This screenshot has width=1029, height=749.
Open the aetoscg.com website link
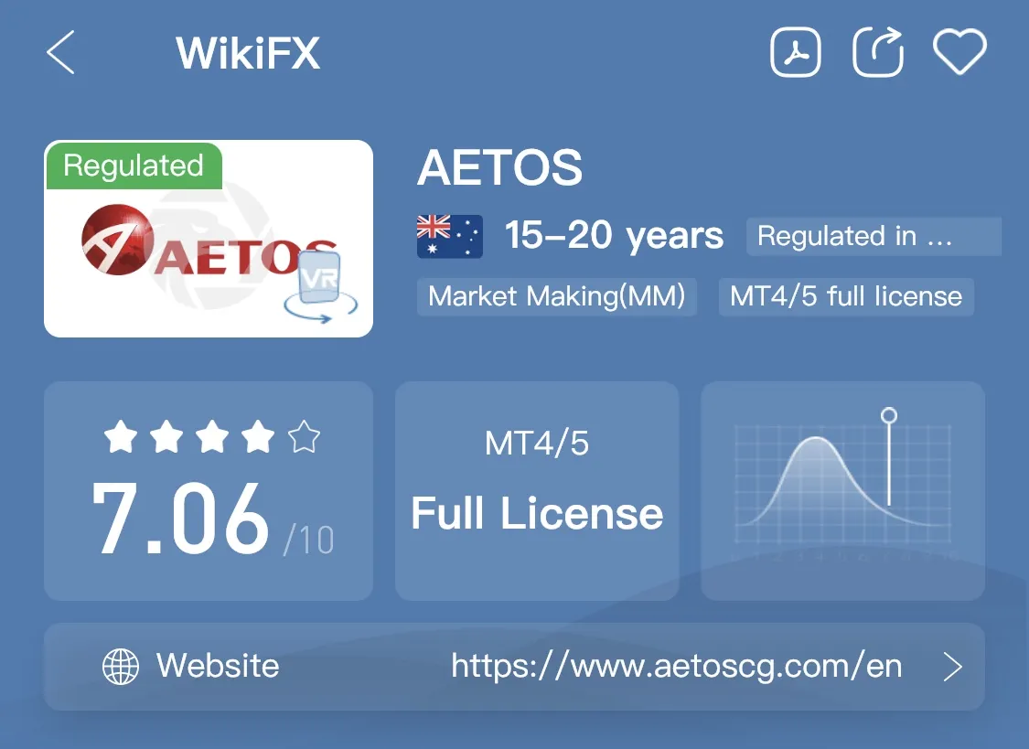[677, 667]
